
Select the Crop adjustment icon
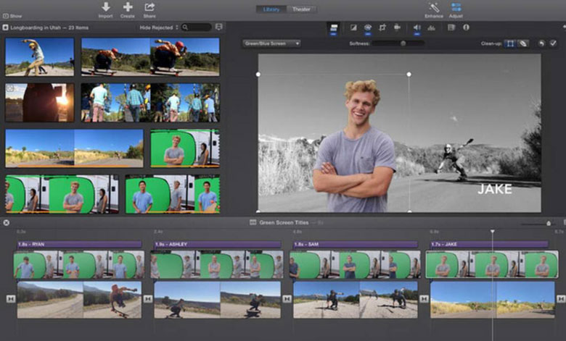tap(382, 28)
